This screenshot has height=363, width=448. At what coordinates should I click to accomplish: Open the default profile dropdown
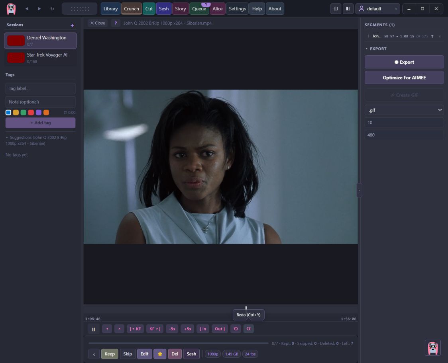(377, 9)
